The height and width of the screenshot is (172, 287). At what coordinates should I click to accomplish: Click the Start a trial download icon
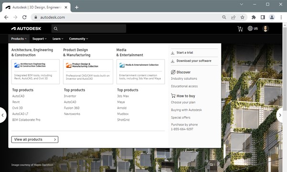pyautogui.click(x=172, y=53)
